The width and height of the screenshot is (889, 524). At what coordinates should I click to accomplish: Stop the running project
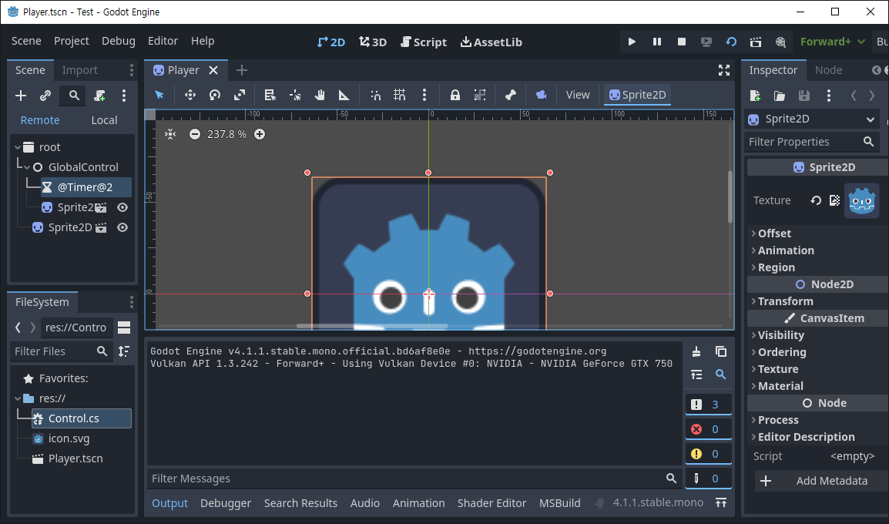click(682, 42)
